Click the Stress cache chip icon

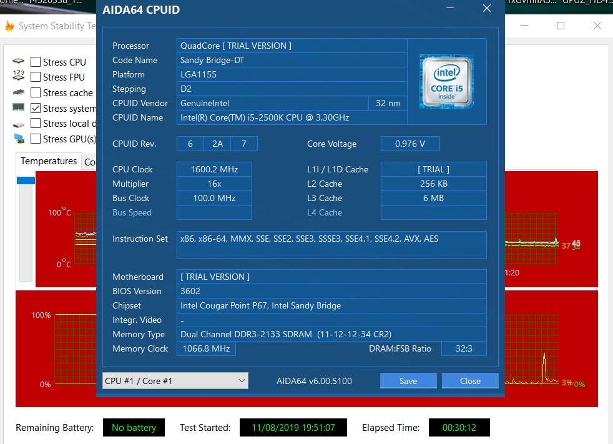(x=18, y=92)
